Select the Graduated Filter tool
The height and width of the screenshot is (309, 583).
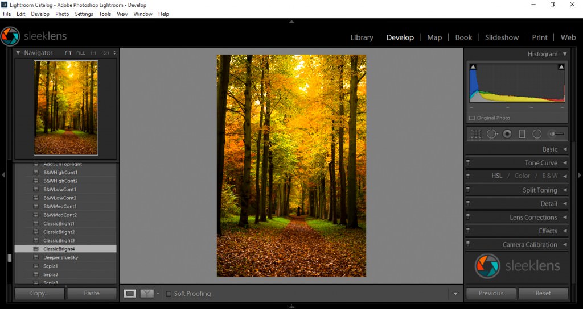tap(522, 134)
